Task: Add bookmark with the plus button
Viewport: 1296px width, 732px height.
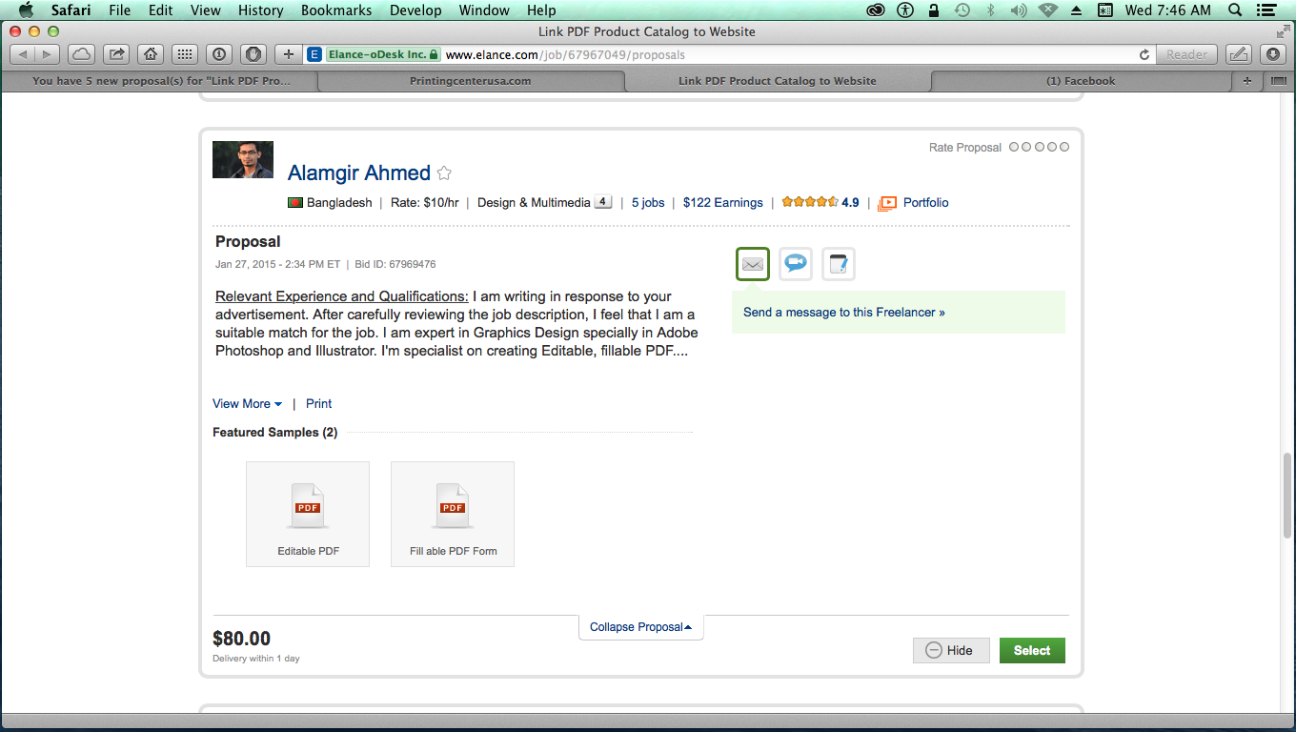Action: point(289,54)
